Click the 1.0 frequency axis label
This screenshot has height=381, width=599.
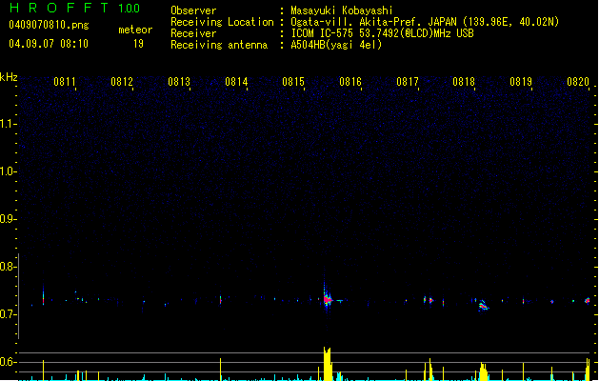(8, 171)
